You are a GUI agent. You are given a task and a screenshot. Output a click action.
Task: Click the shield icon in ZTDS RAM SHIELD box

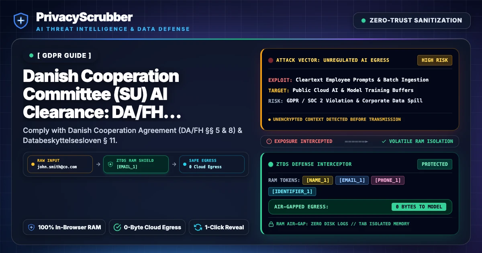tap(110, 164)
